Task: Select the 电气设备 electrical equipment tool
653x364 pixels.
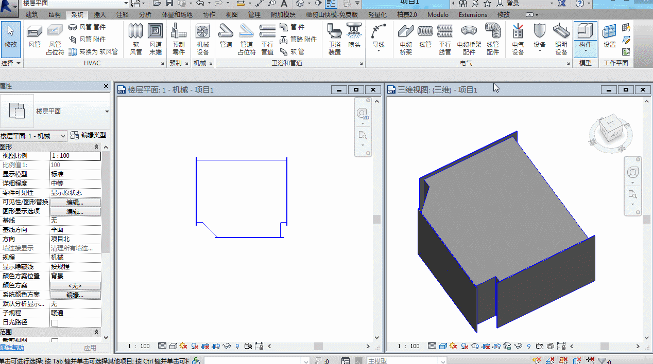Action: coord(518,39)
